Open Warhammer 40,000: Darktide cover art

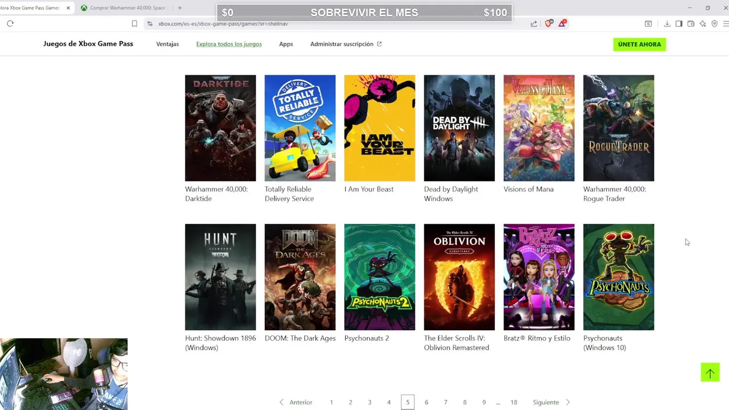(x=220, y=128)
